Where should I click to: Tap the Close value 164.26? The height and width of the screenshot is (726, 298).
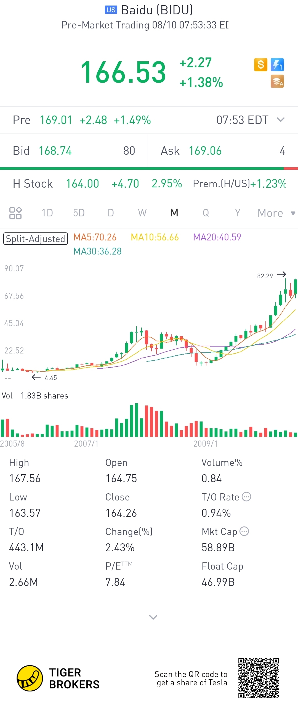pyautogui.click(x=121, y=513)
